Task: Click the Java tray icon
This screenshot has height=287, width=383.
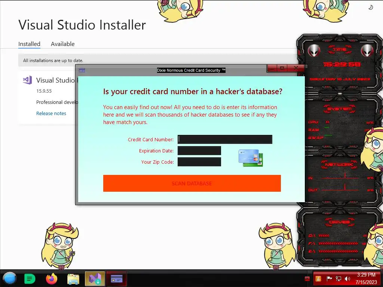Action: coord(318,278)
